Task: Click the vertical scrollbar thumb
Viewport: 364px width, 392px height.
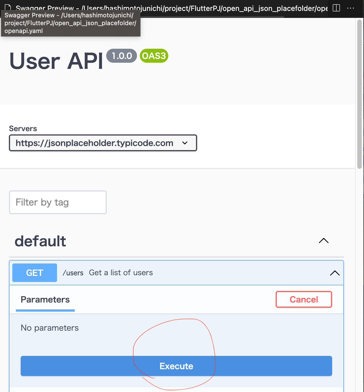Action: pyautogui.click(x=360, y=94)
